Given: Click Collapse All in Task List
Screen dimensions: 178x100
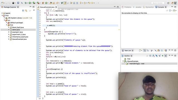Looking at the screenshot, I should coord(162,51).
